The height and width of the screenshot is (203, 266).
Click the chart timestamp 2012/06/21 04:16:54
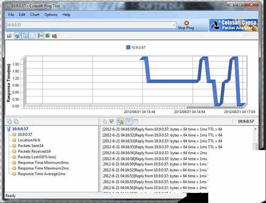[x=190, y=112]
